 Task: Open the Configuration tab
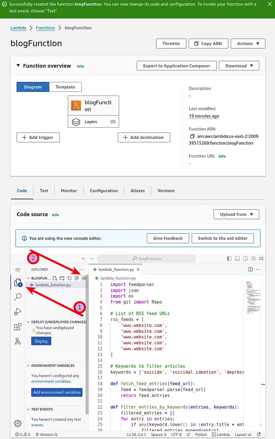pos(104,190)
